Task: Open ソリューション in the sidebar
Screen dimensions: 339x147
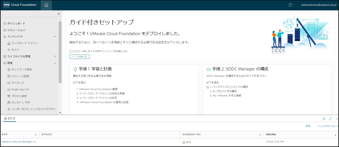Action: [16, 30]
